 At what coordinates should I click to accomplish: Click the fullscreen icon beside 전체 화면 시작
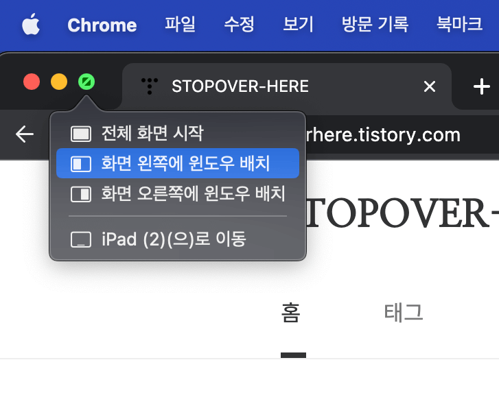[x=81, y=134]
